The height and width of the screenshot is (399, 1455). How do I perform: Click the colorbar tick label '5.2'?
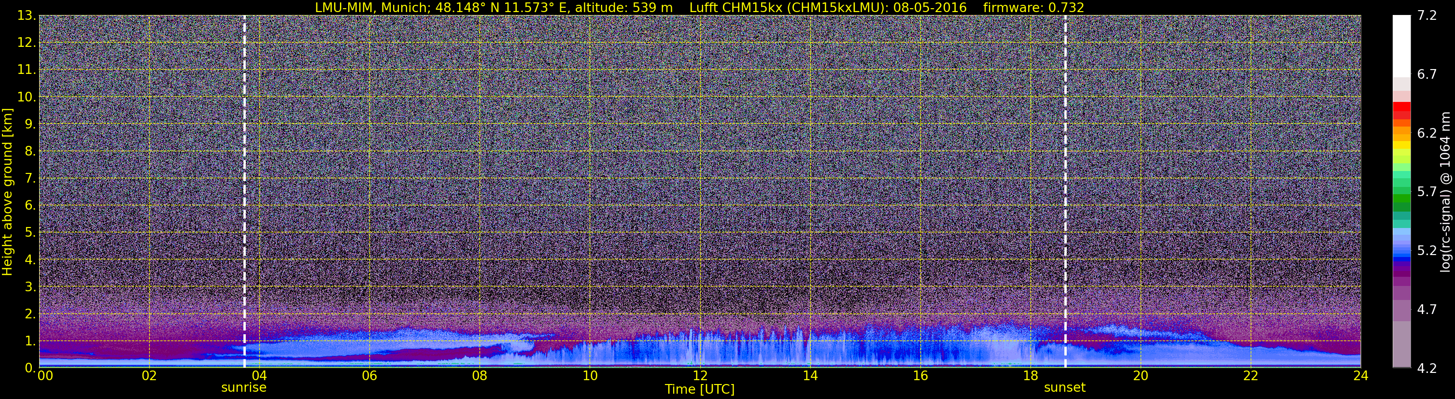coord(1427,251)
